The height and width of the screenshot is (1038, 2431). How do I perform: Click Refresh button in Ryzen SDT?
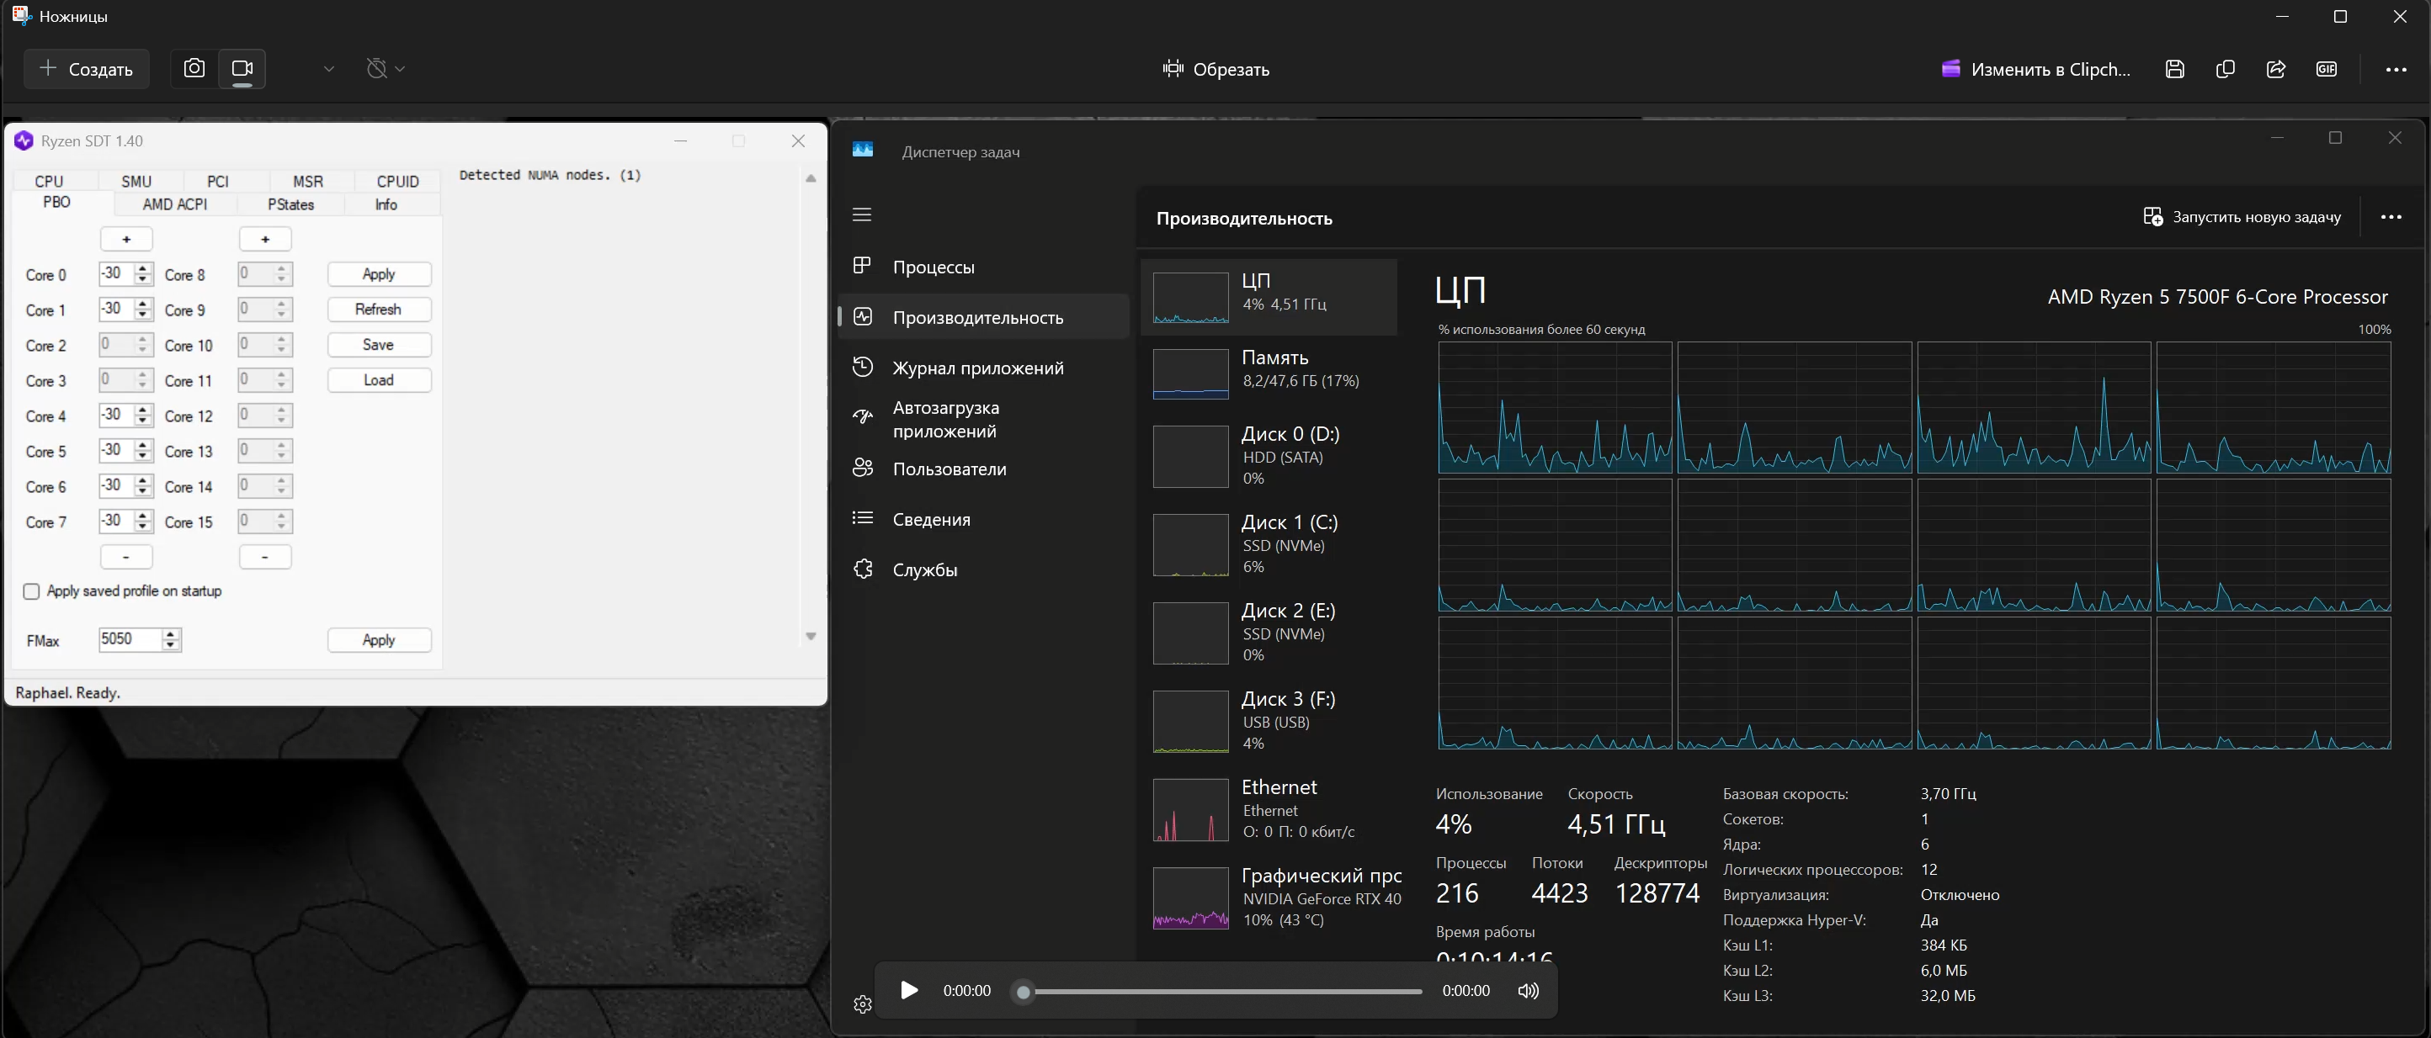[380, 310]
